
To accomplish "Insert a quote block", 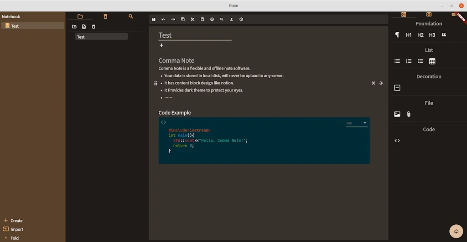I will 444,35.
